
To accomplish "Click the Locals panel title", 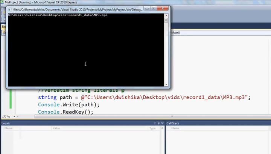I will point(6,123).
